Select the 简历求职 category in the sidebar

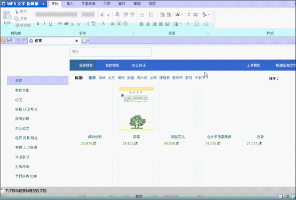[x=22, y=119]
